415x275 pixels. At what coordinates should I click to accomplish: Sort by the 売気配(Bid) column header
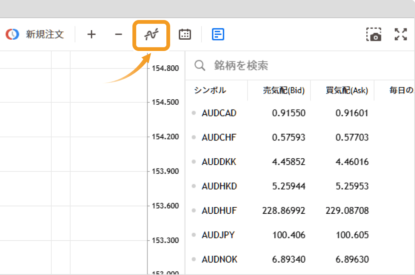click(x=284, y=90)
